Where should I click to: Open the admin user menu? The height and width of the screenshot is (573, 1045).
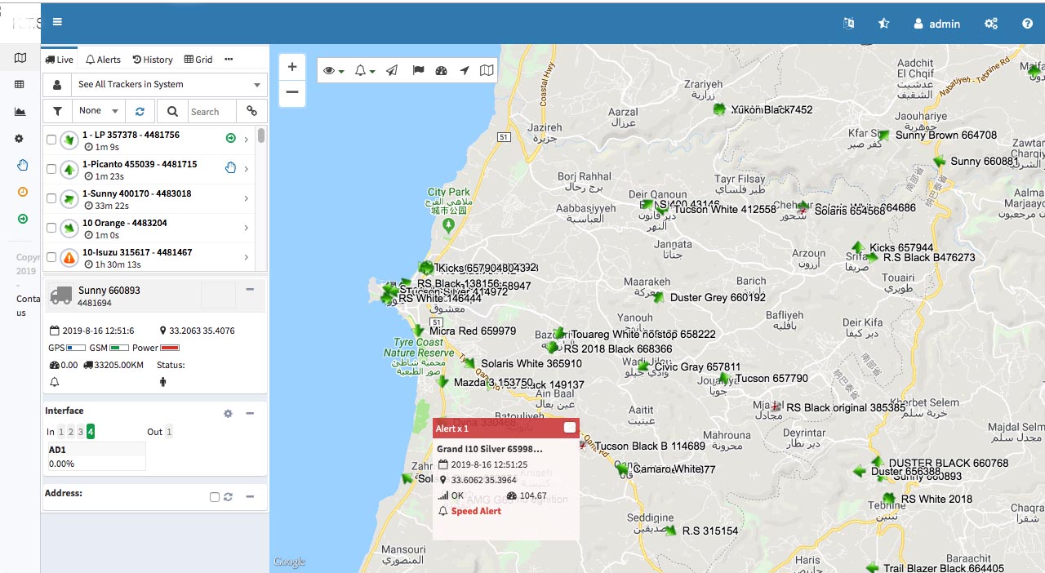936,24
